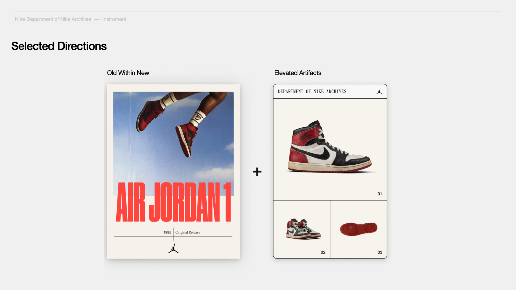Click the NIKE sock in the poster photo
Viewport: 516px width, 290px height.
198,117
